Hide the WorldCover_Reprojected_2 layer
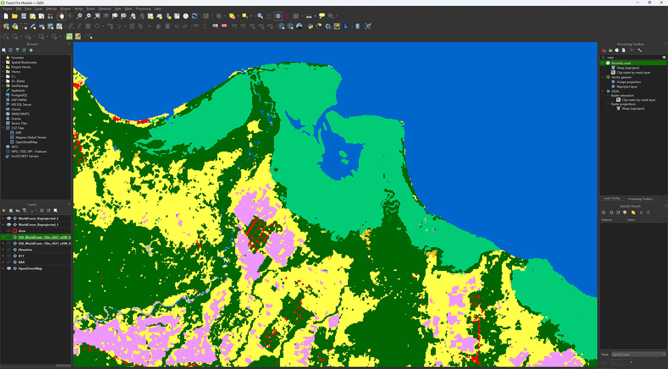 coord(9,219)
